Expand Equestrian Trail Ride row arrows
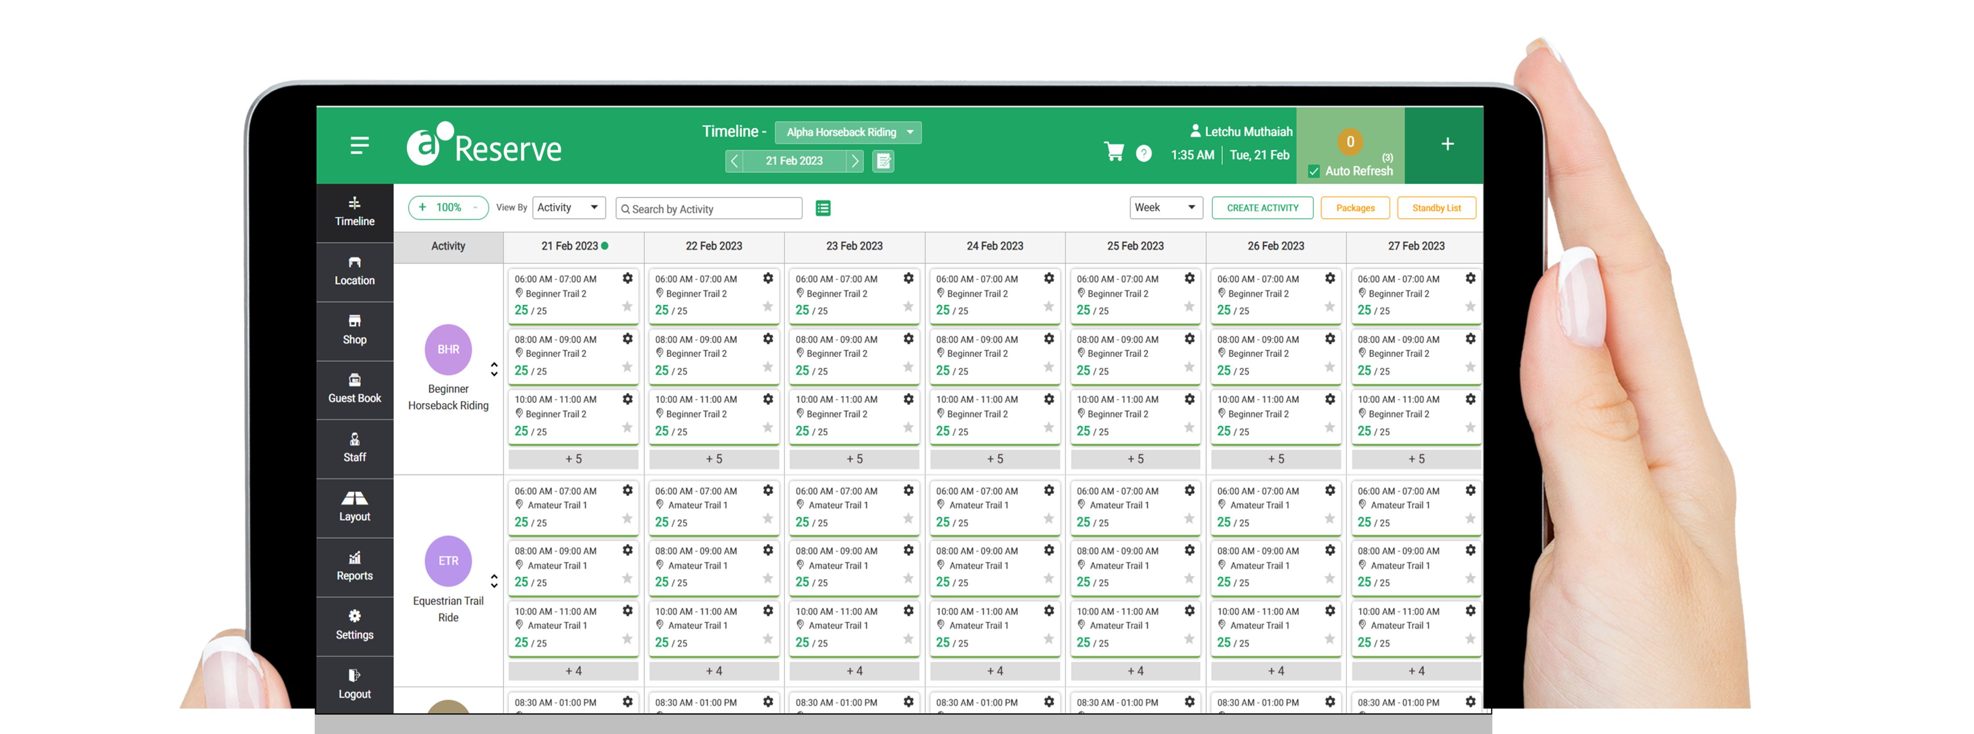Image resolution: width=1974 pixels, height=734 pixels. click(494, 581)
